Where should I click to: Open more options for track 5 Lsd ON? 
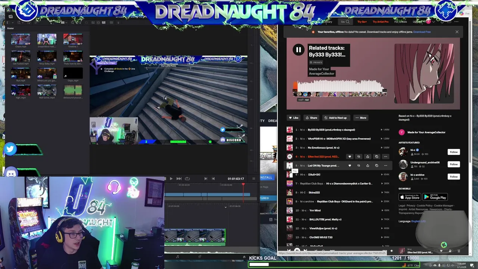coord(385,166)
